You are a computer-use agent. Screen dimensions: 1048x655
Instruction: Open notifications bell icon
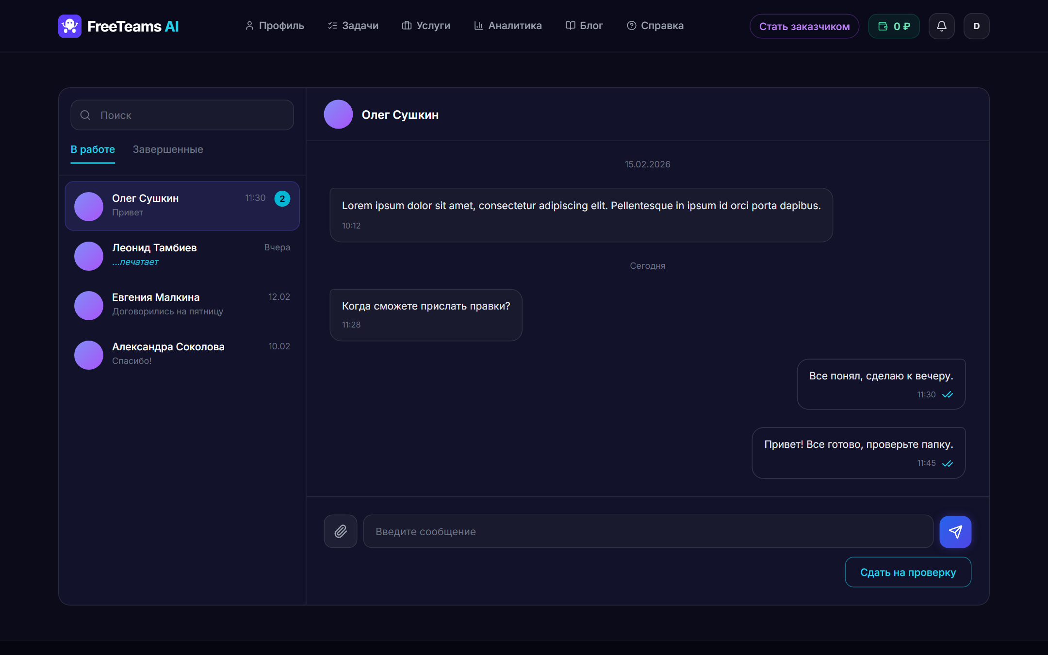tap(941, 26)
